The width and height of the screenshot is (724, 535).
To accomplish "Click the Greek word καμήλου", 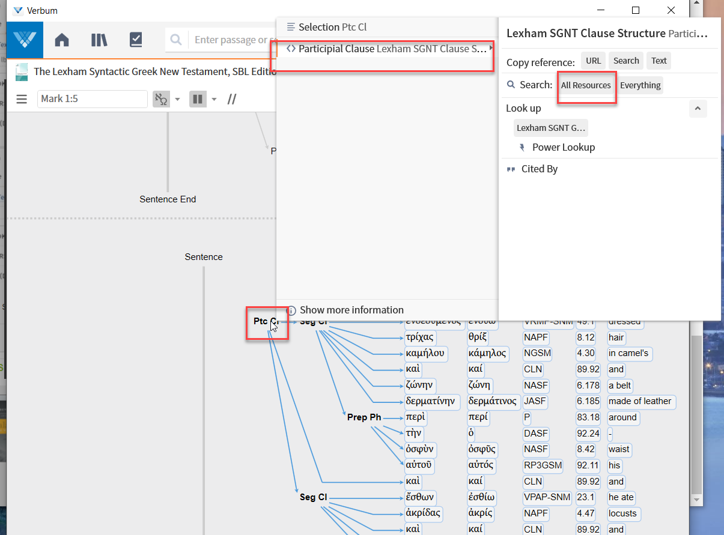I will (426, 353).
